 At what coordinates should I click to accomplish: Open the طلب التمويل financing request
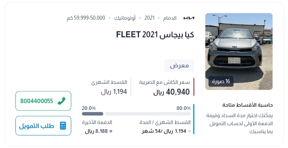coord(43,126)
